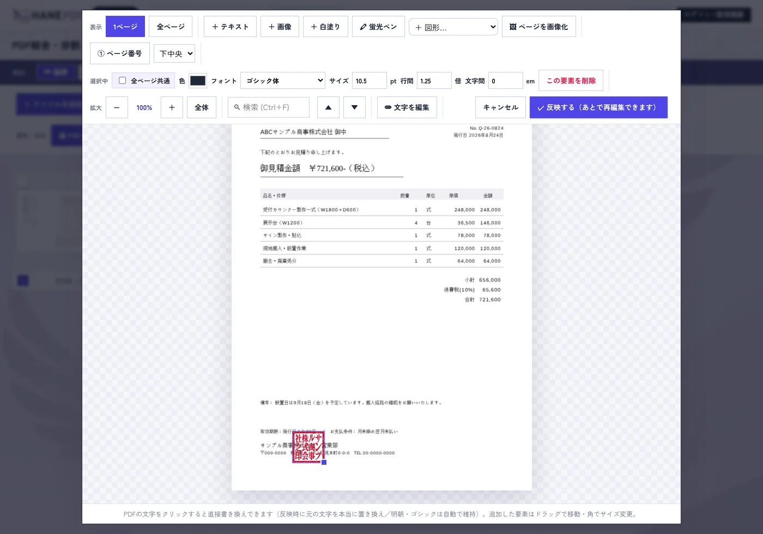Delete element with この要素を削除

coord(571,81)
